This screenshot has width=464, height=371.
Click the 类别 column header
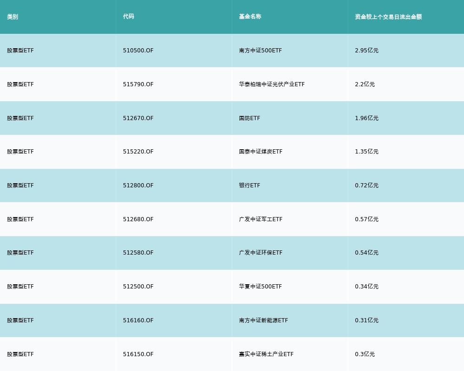[x=13, y=17]
